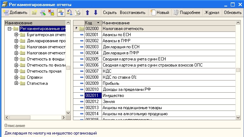Click the item marker in the Акцизы на алкогольную продукцию row

[82, 114]
